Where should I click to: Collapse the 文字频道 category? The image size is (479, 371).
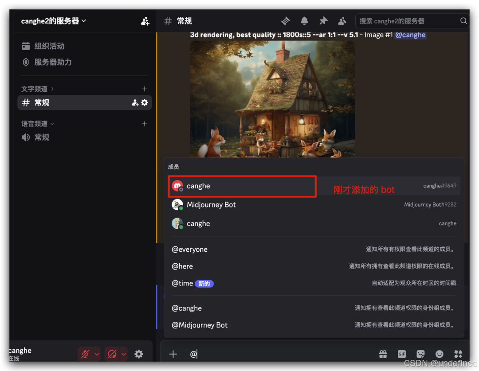click(x=34, y=88)
